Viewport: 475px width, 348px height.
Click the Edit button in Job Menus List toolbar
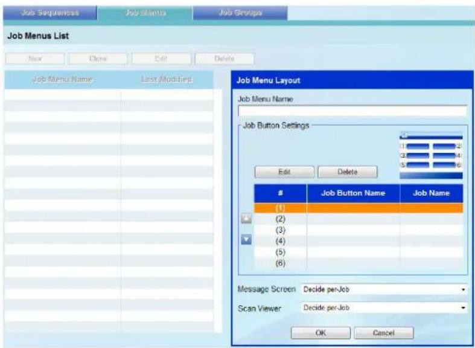click(161, 59)
